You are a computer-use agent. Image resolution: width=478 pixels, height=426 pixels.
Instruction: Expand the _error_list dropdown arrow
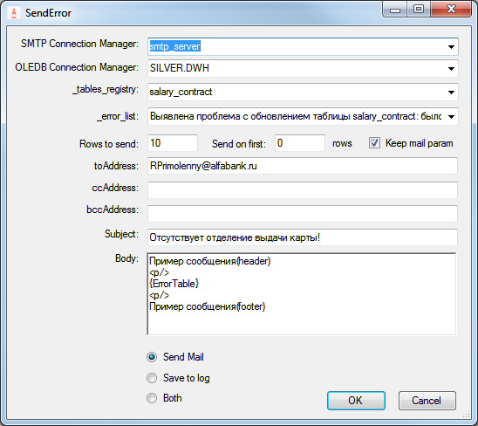pyautogui.click(x=451, y=116)
